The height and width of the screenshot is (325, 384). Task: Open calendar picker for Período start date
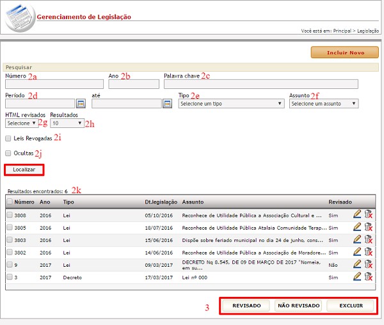point(81,104)
